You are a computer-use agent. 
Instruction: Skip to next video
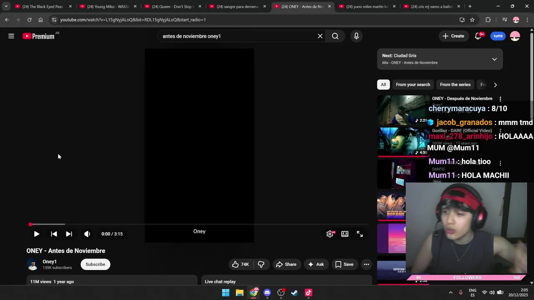point(69,234)
